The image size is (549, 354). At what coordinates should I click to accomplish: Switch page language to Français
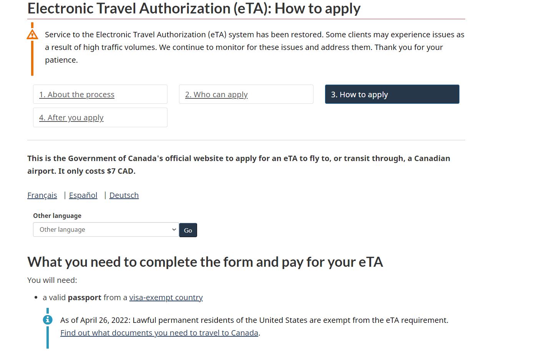[42, 195]
